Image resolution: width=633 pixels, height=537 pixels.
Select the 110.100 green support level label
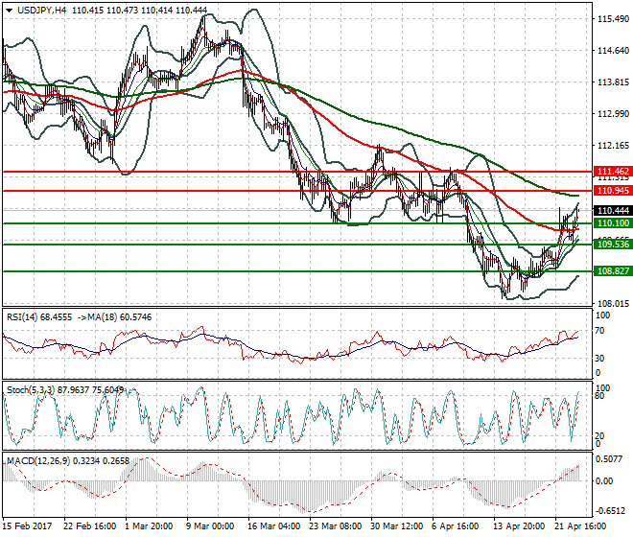[x=613, y=223]
